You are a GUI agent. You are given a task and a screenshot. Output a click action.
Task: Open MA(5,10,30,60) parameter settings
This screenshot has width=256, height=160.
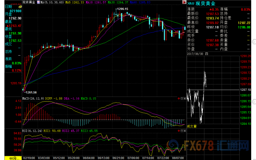[x=51, y=2]
